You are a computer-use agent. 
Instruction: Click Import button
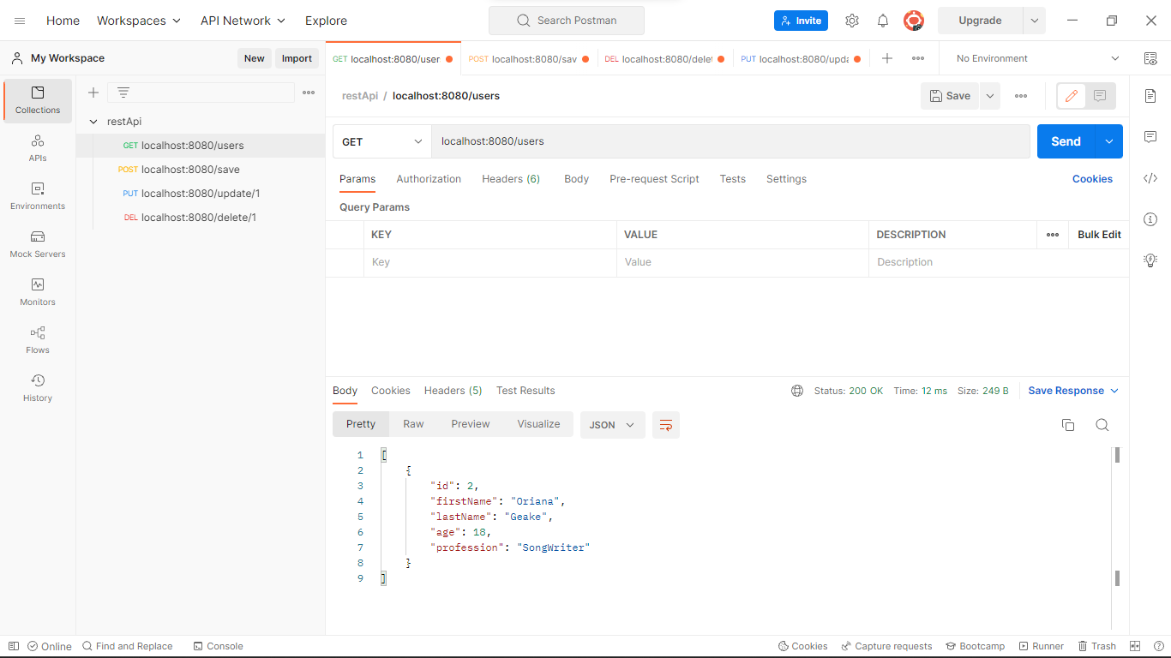[297, 58]
